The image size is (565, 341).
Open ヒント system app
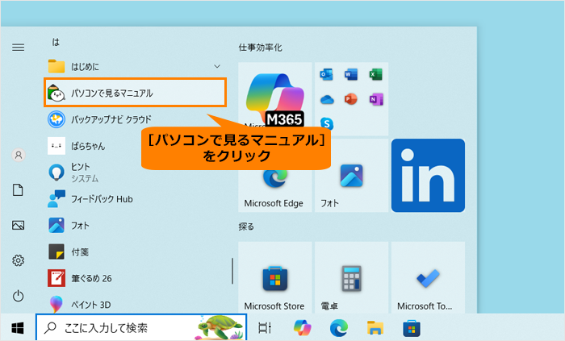(135, 173)
